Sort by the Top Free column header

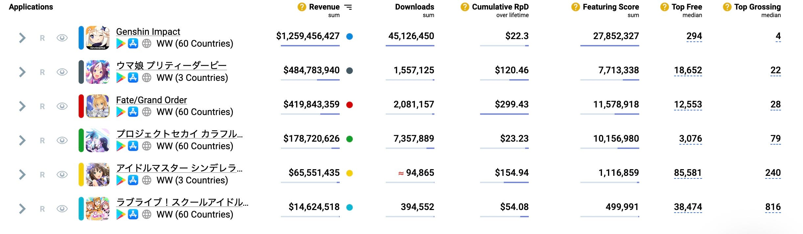tap(687, 7)
